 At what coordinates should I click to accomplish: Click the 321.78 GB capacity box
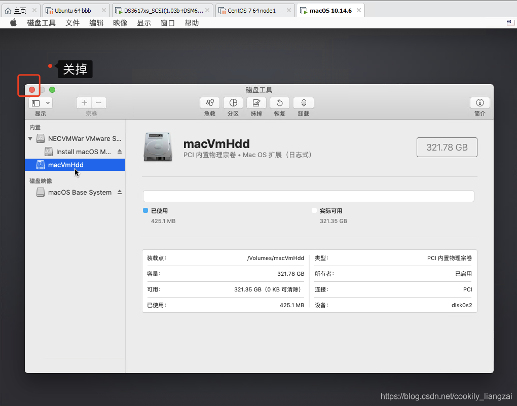(447, 147)
